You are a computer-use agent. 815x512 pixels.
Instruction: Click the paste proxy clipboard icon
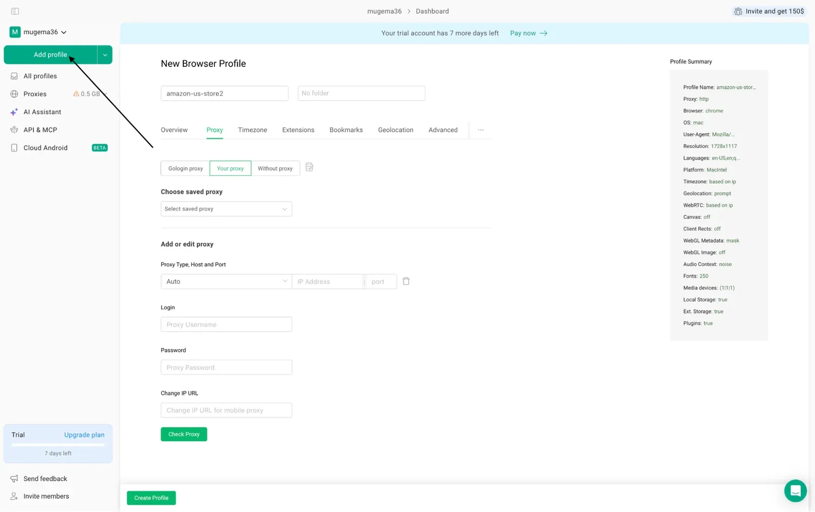309,167
